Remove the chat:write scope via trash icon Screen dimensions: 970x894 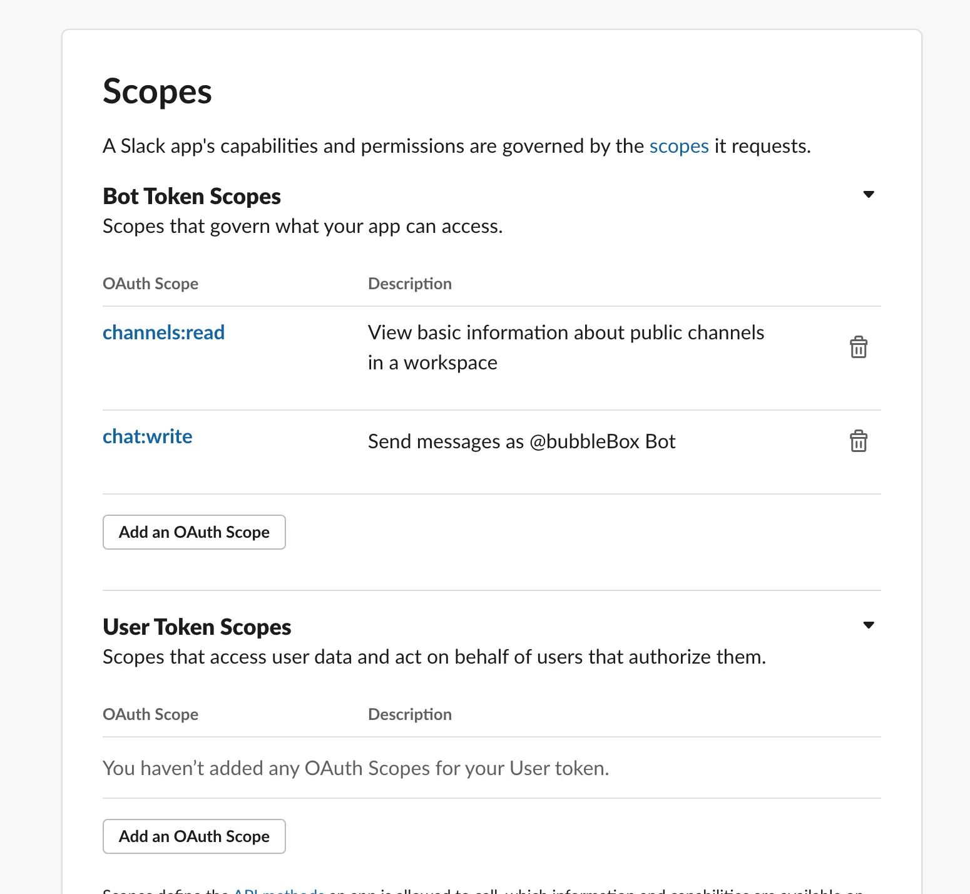click(x=858, y=441)
